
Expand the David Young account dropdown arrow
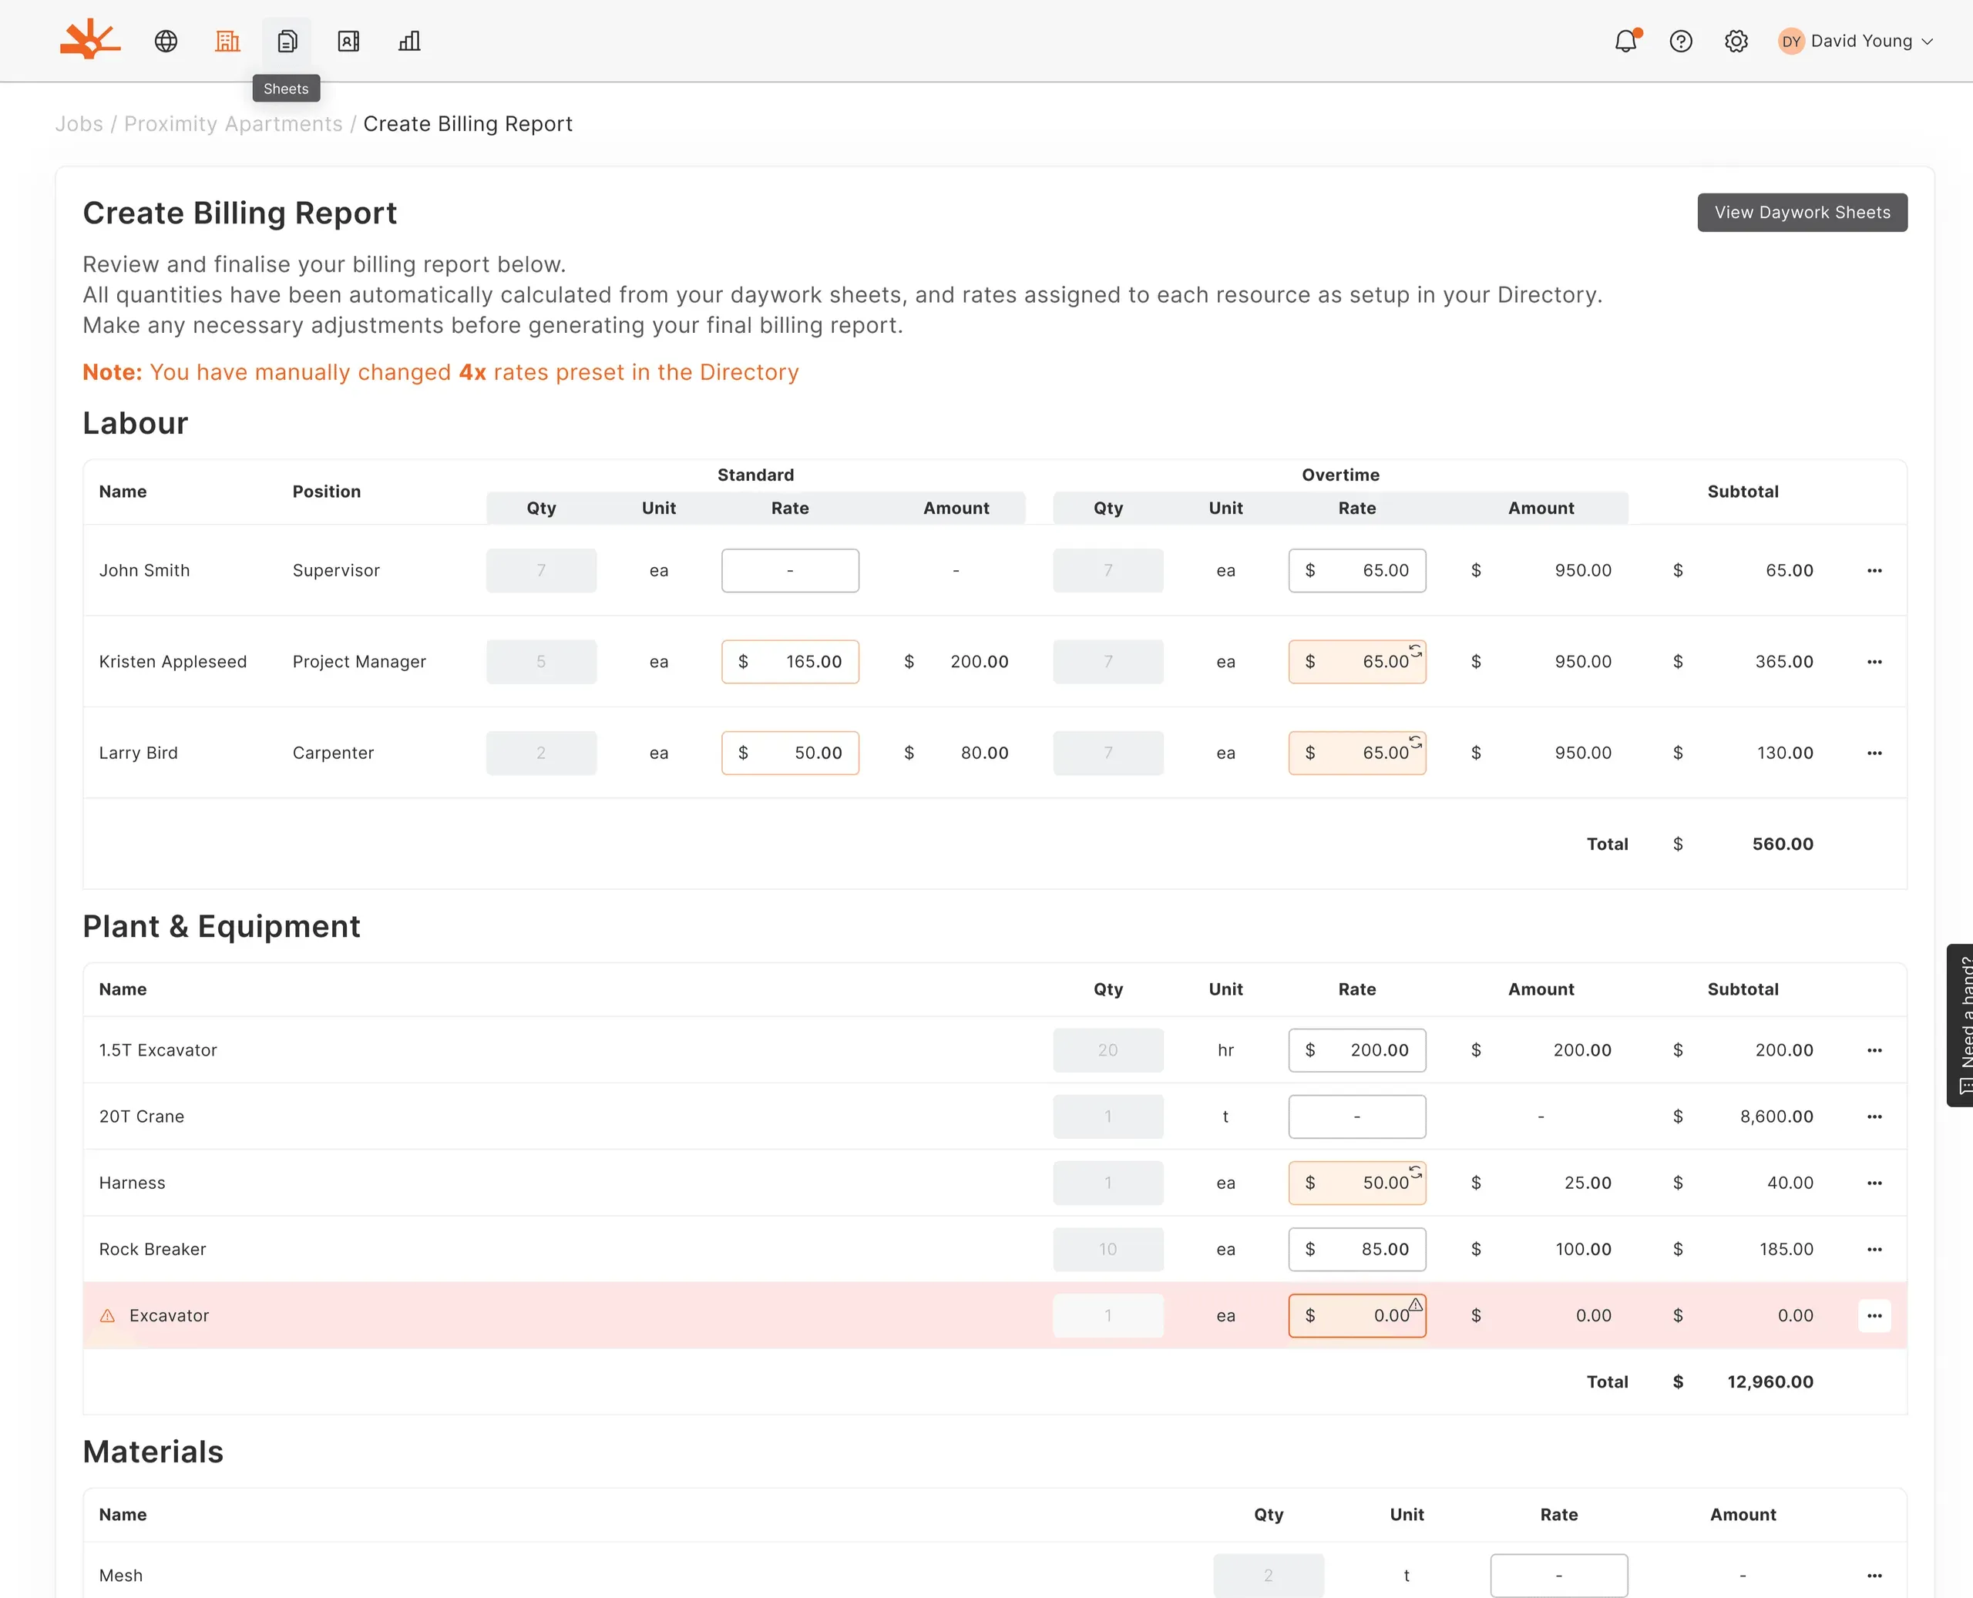coord(1928,42)
